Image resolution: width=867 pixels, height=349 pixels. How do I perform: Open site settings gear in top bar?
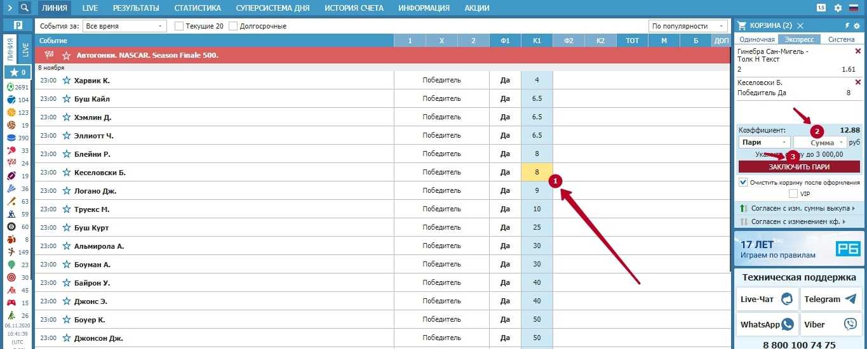tap(838, 8)
